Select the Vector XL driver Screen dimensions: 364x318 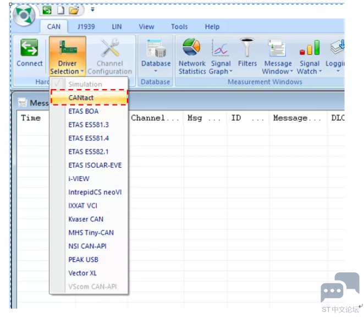[89, 273]
